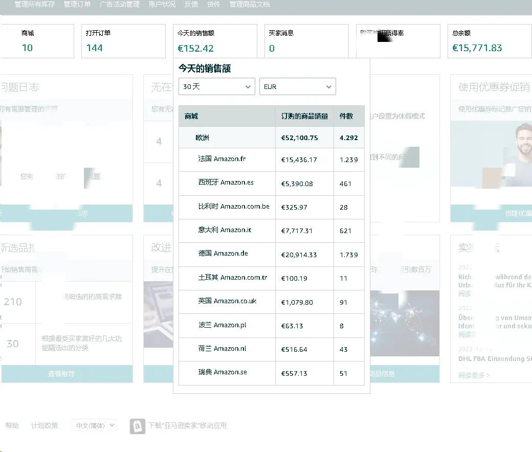Open the 账户状态 page
Screen dimensions: 532x452
[161, 5]
